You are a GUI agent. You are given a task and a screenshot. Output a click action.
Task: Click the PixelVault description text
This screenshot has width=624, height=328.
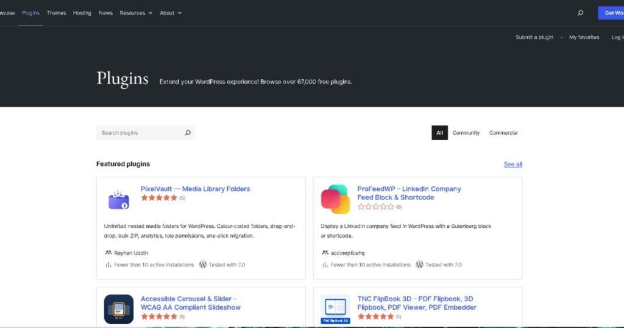click(x=199, y=231)
